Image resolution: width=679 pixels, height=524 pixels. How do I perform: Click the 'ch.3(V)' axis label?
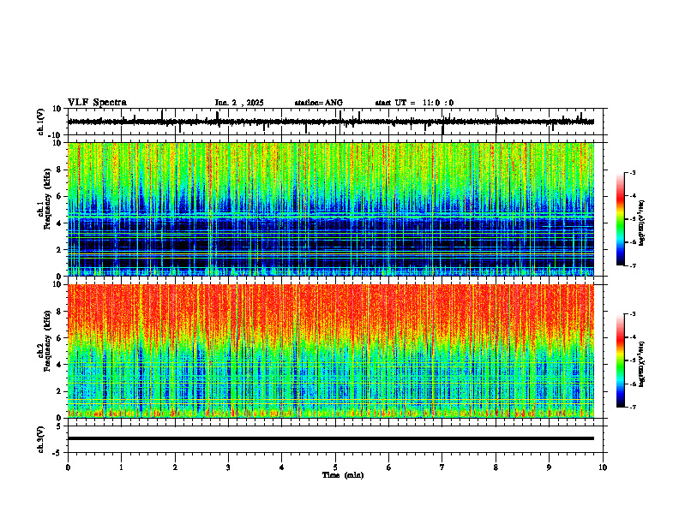[x=41, y=439]
